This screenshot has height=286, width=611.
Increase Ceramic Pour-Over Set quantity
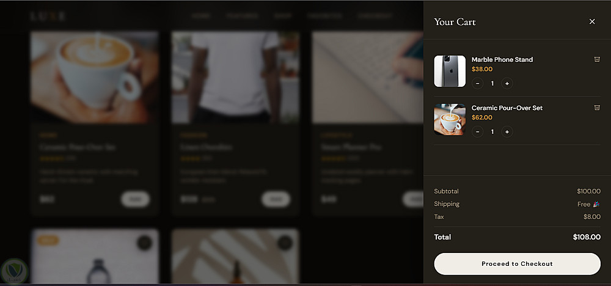point(507,132)
